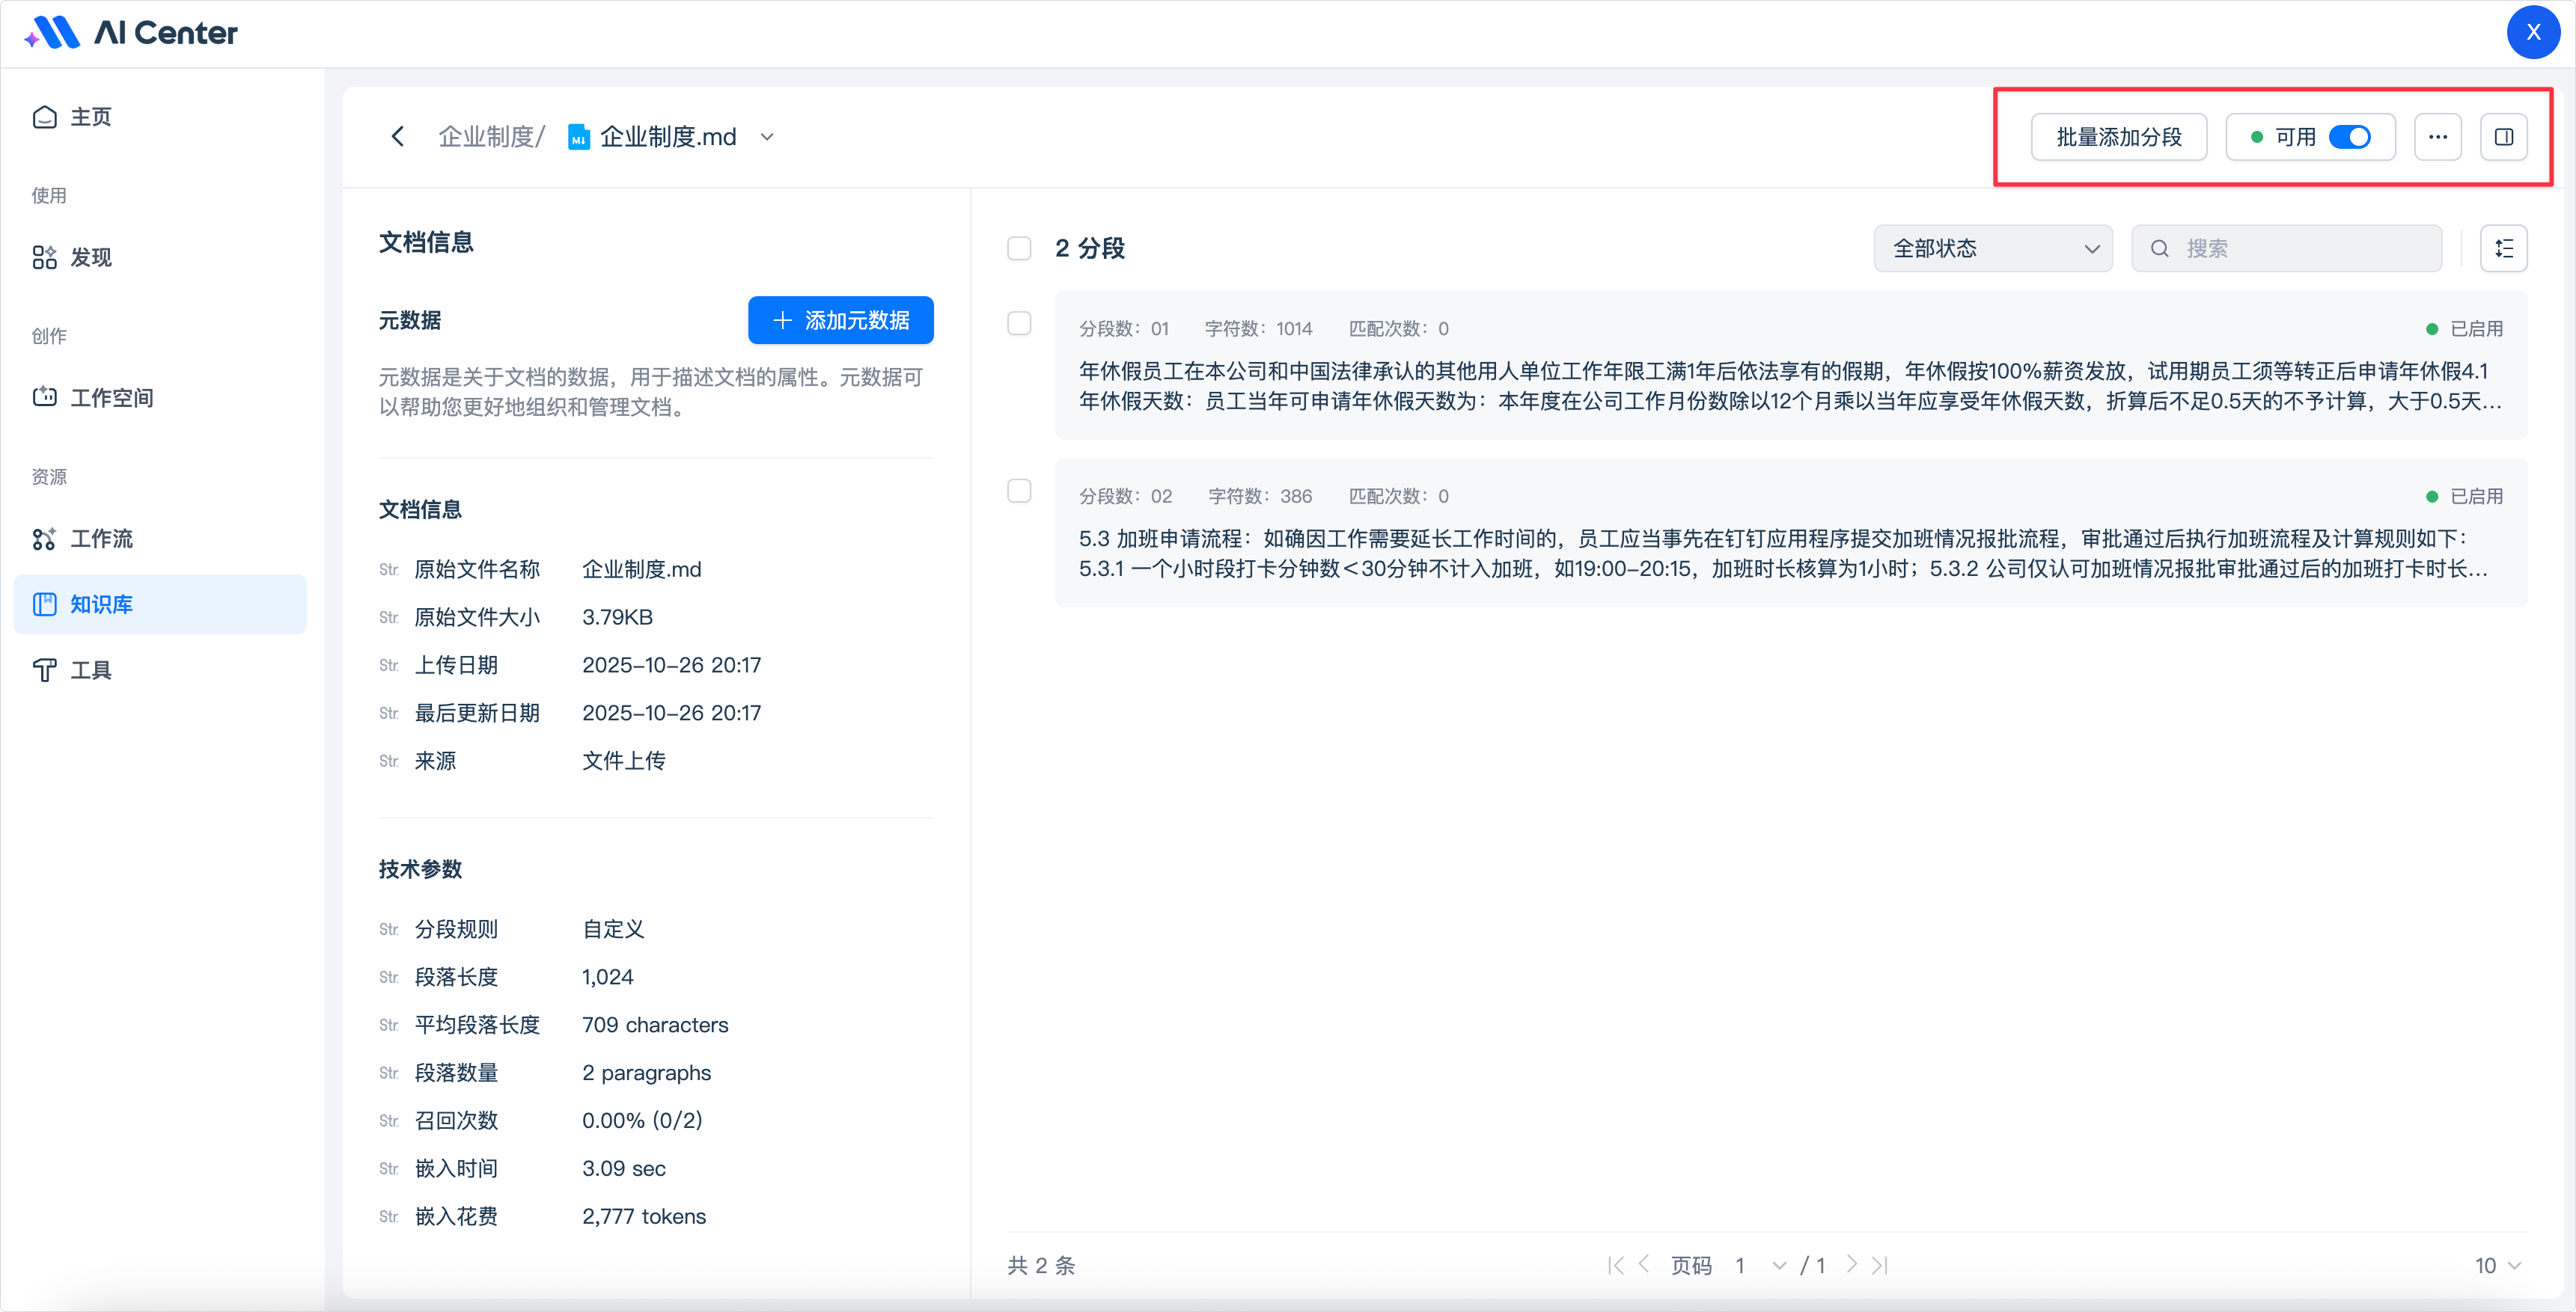This screenshot has width=2576, height=1312.
Task: Toggle the 可用 availability switch
Action: 2349,137
